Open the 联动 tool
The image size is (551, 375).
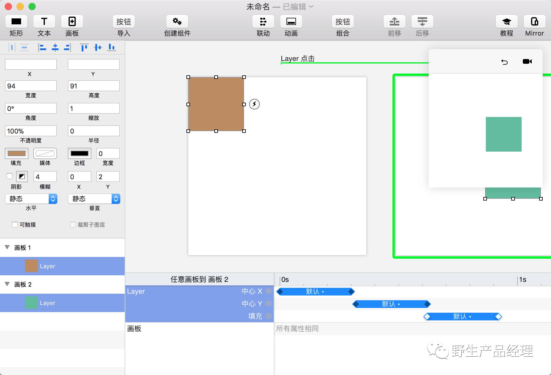point(263,22)
